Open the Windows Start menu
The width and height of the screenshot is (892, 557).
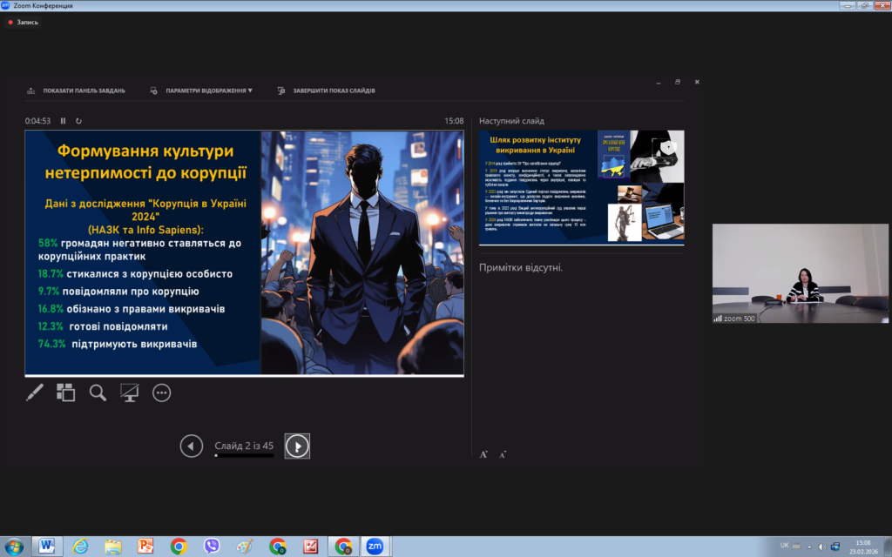pyautogui.click(x=13, y=546)
